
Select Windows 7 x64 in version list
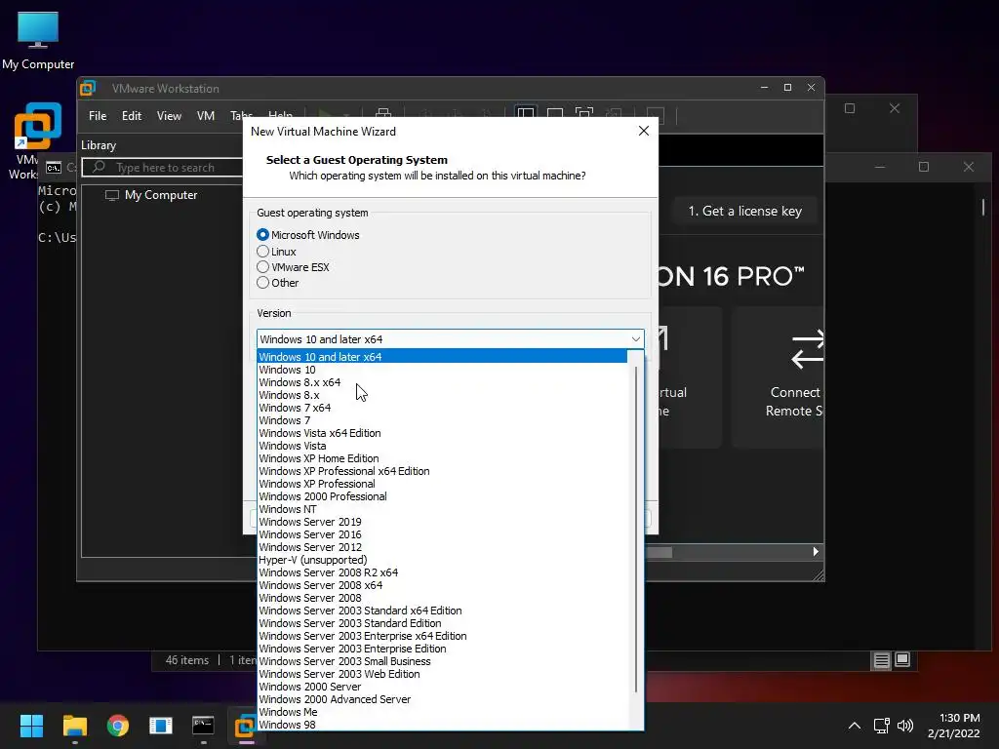click(442, 408)
